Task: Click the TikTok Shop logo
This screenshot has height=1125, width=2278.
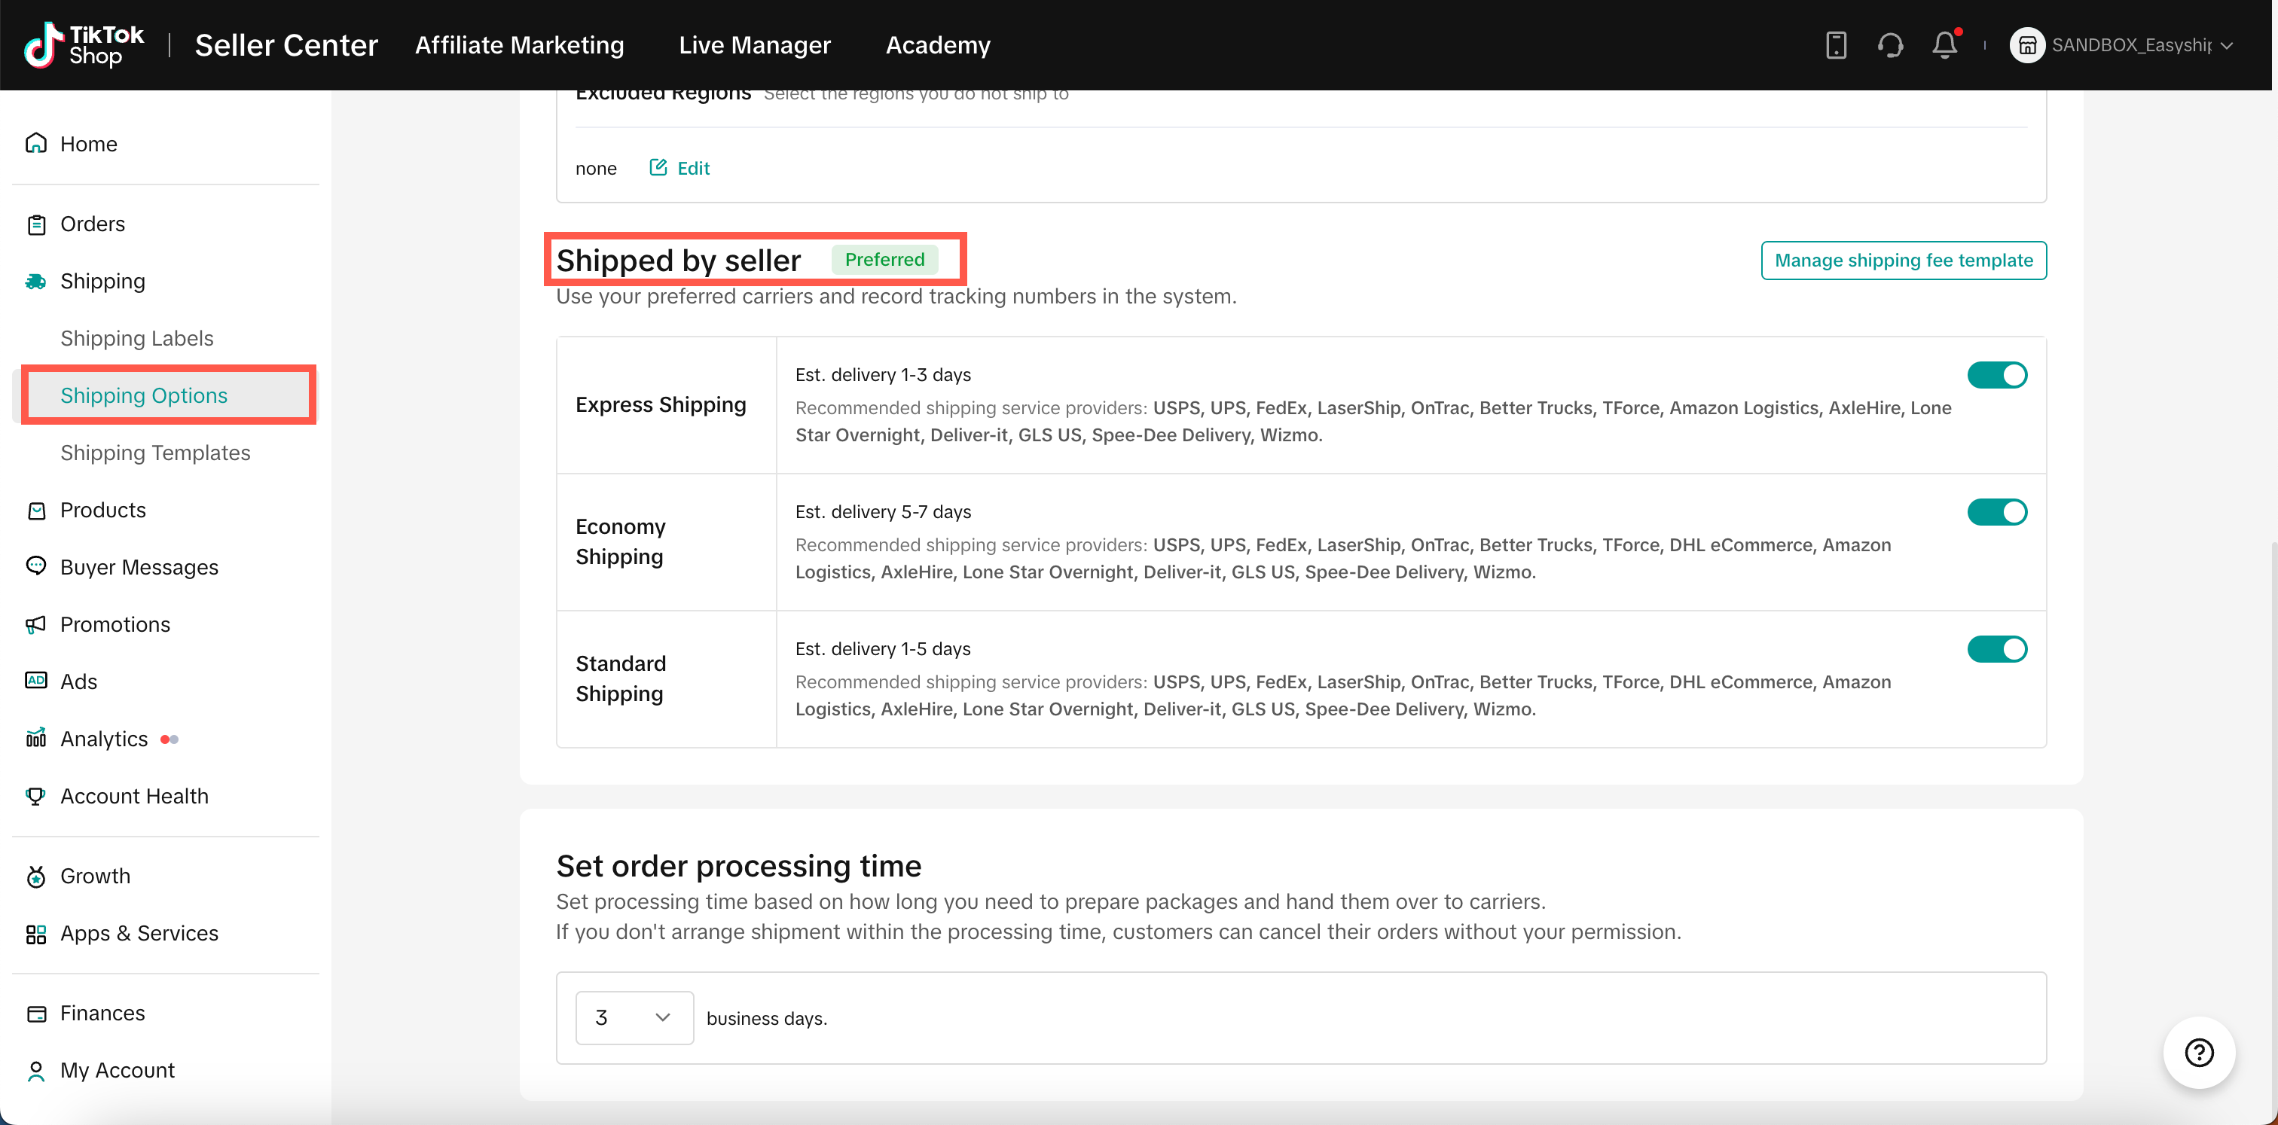Action: [83, 45]
